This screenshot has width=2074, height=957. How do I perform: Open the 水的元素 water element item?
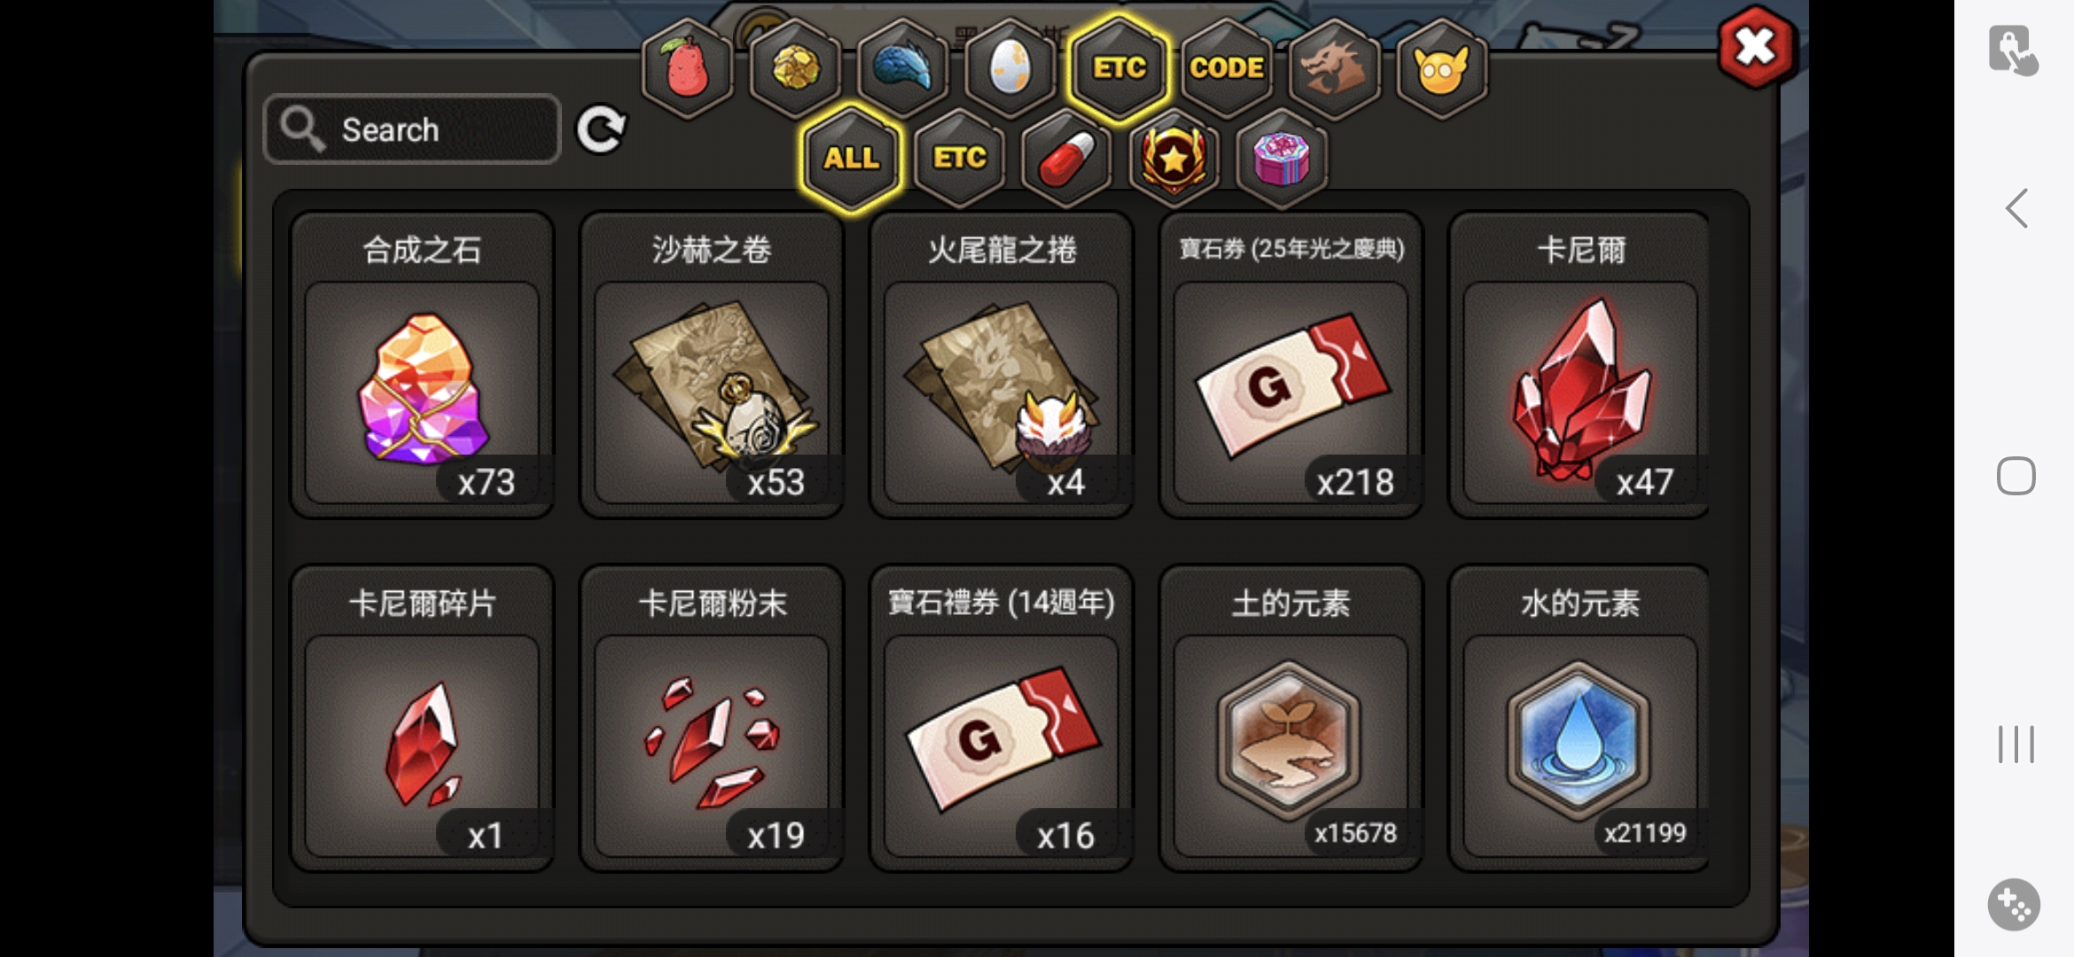(x=1579, y=718)
